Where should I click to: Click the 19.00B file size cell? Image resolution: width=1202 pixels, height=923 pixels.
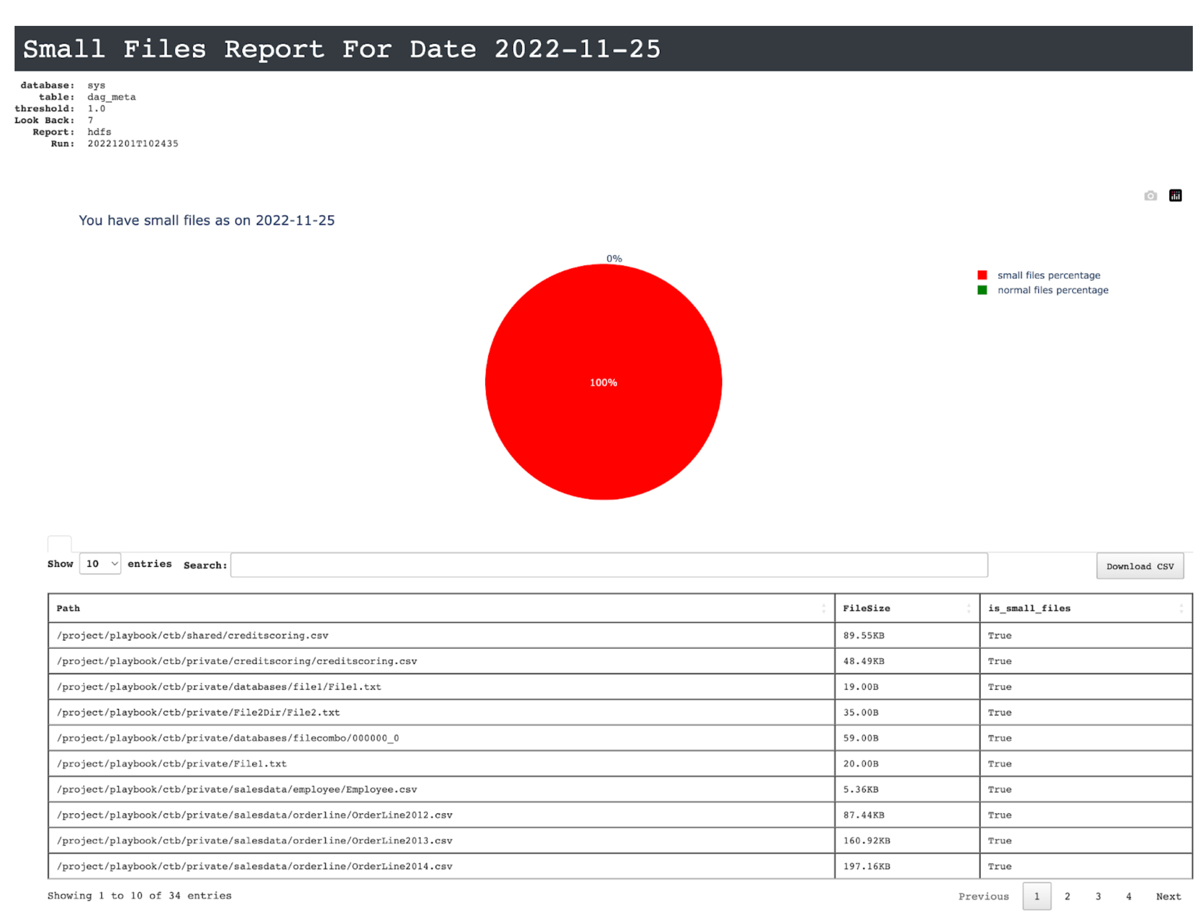(x=906, y=687)
